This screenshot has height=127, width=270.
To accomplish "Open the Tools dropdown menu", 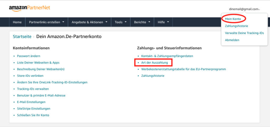I will pyautogui.click(x=121, y=22).
